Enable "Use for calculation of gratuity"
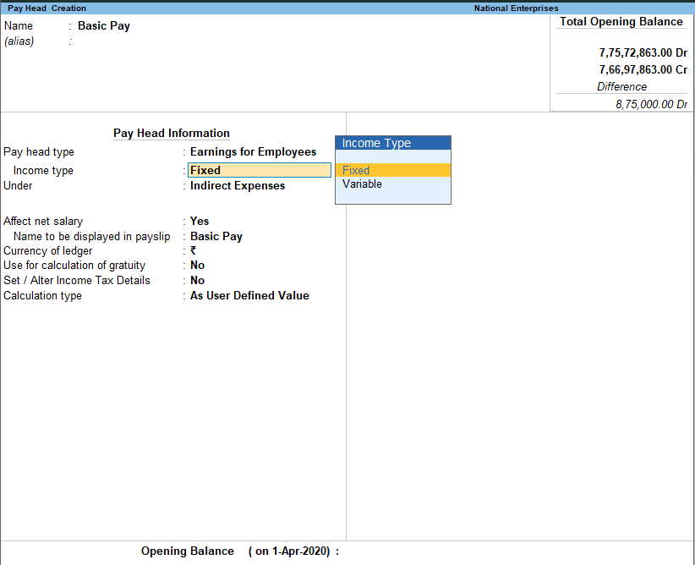 (197, 265)
